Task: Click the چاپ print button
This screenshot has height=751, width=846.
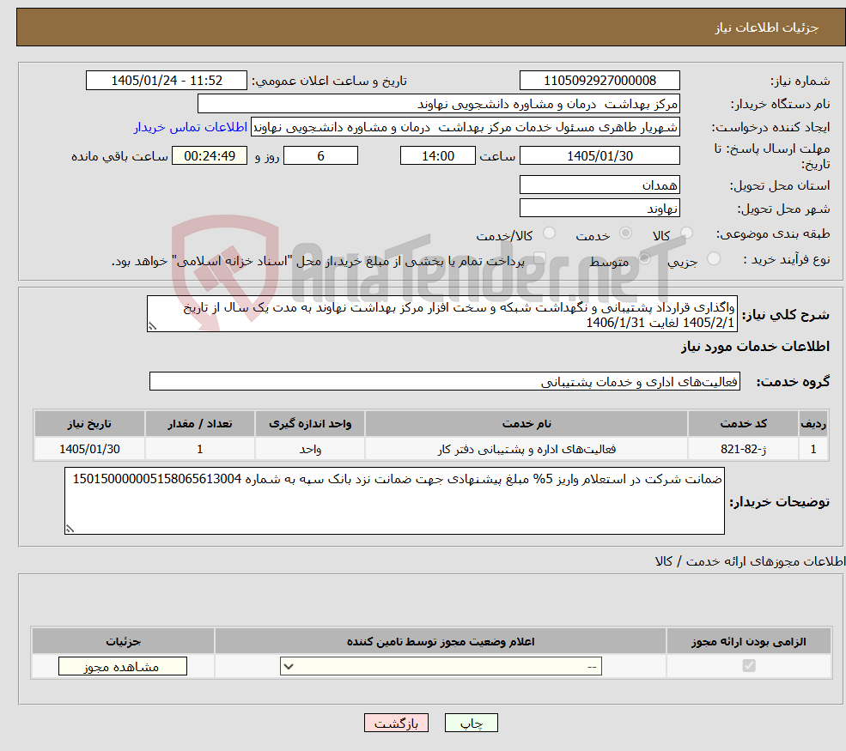Action: (471, 723)
